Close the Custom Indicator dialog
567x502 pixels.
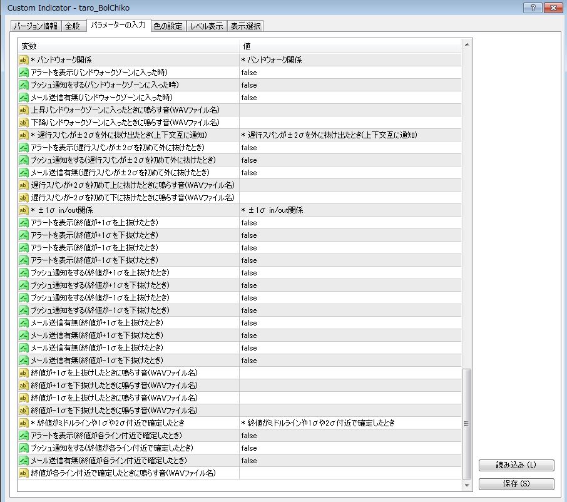pyautogui.click(x=553, y=8)
